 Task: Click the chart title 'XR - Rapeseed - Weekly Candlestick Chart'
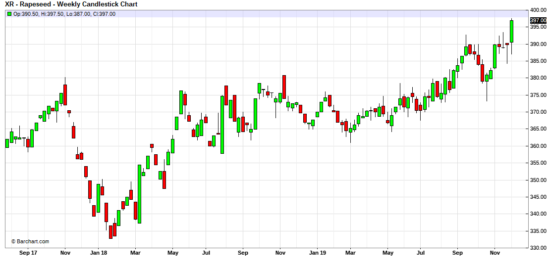71,4
